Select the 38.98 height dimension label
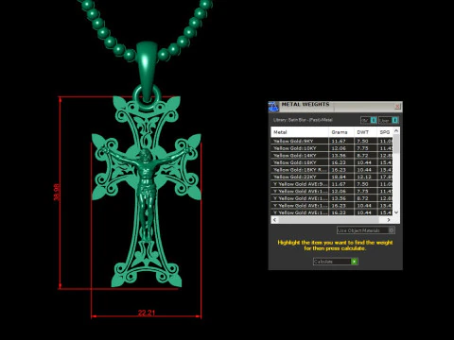This screenshot has width=454, height=340. point(57,192)
